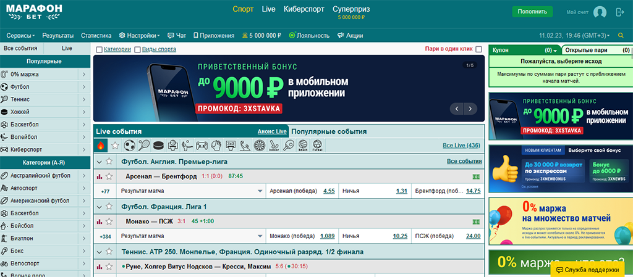Filter live events by football ball icon
The image size is (633, 277).
pyautogui.click(x=130, y=146)
